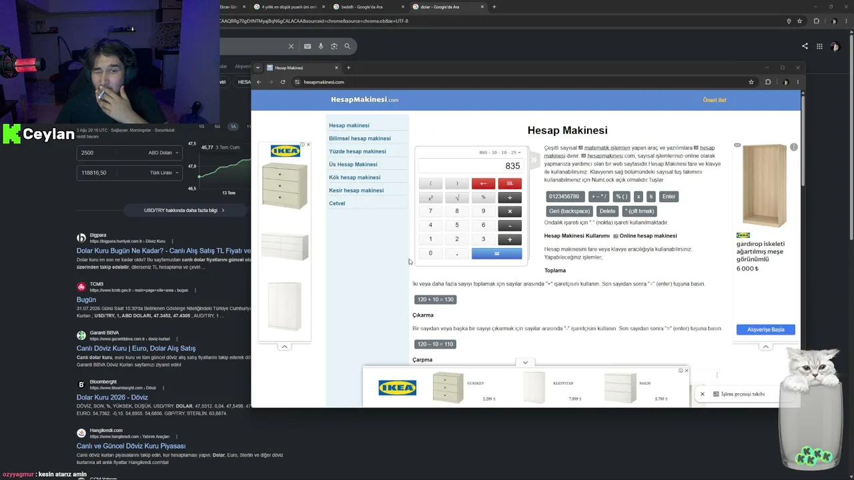This screenshot has width=854, height=480.
Task: Open a new tab in the Google window
Action: tap(494, 7)
